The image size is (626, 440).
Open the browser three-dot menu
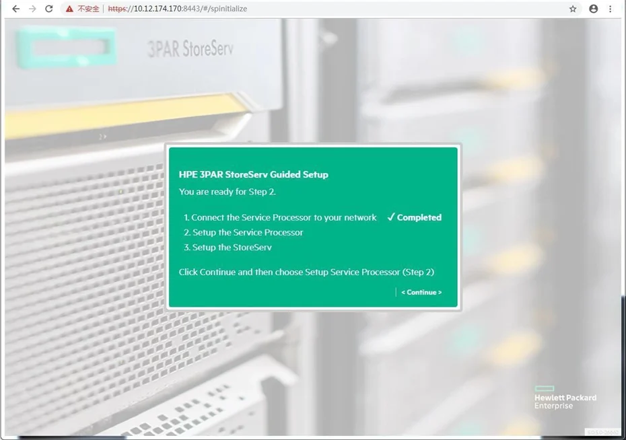click(610, 8)
